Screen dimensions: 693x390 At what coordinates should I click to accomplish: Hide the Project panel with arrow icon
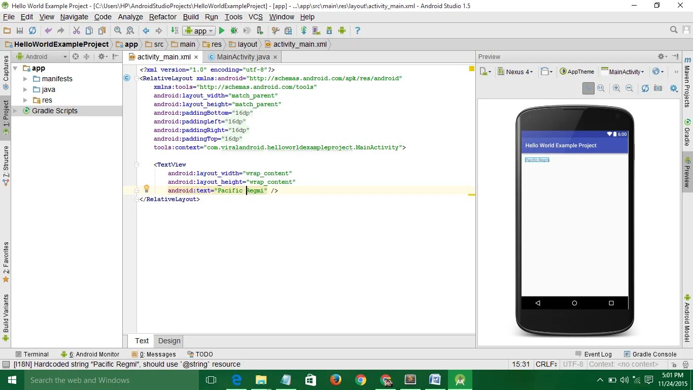coord(116,56)
